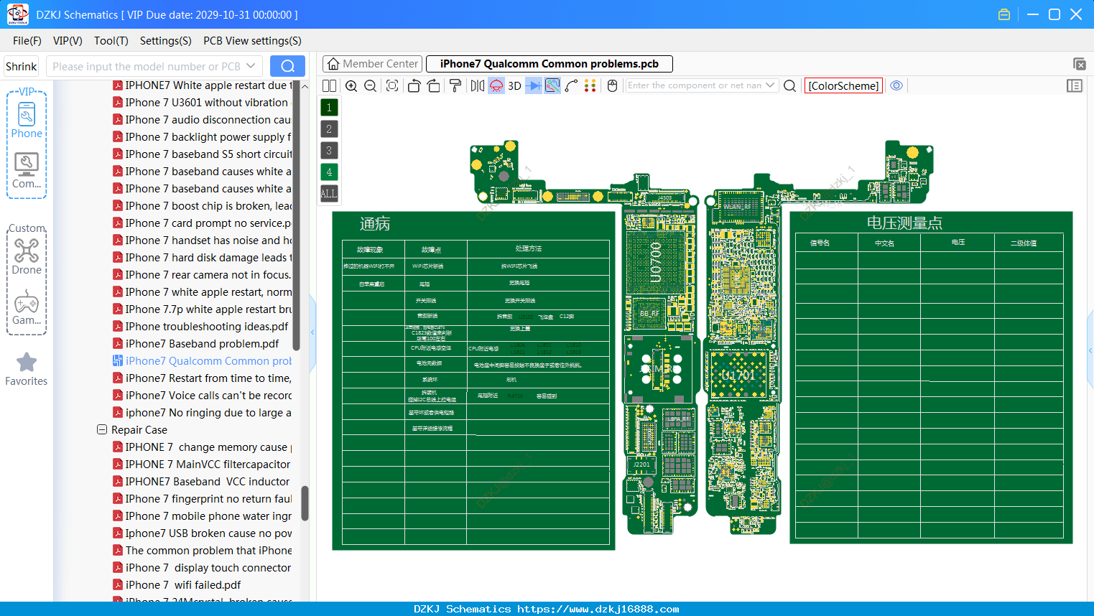This screenshot has height=616, width=1094.
Task: Toggle the diode mode icon
Action: (x=534, y=85)
